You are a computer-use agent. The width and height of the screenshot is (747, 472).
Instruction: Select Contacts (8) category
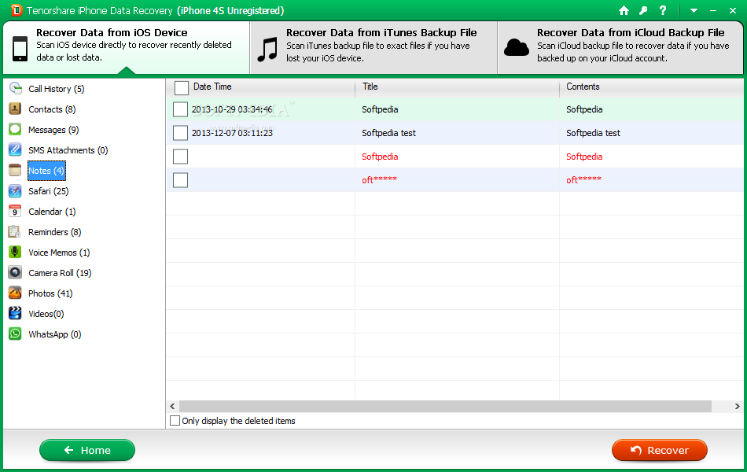click(x=52, y=109)
